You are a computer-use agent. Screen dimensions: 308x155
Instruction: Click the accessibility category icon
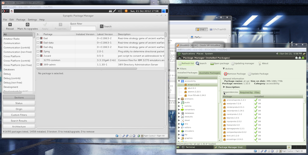point(182,81)
